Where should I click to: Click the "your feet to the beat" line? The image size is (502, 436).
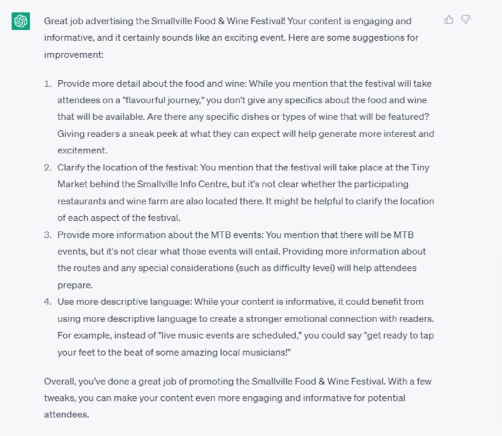click(147, 352)
